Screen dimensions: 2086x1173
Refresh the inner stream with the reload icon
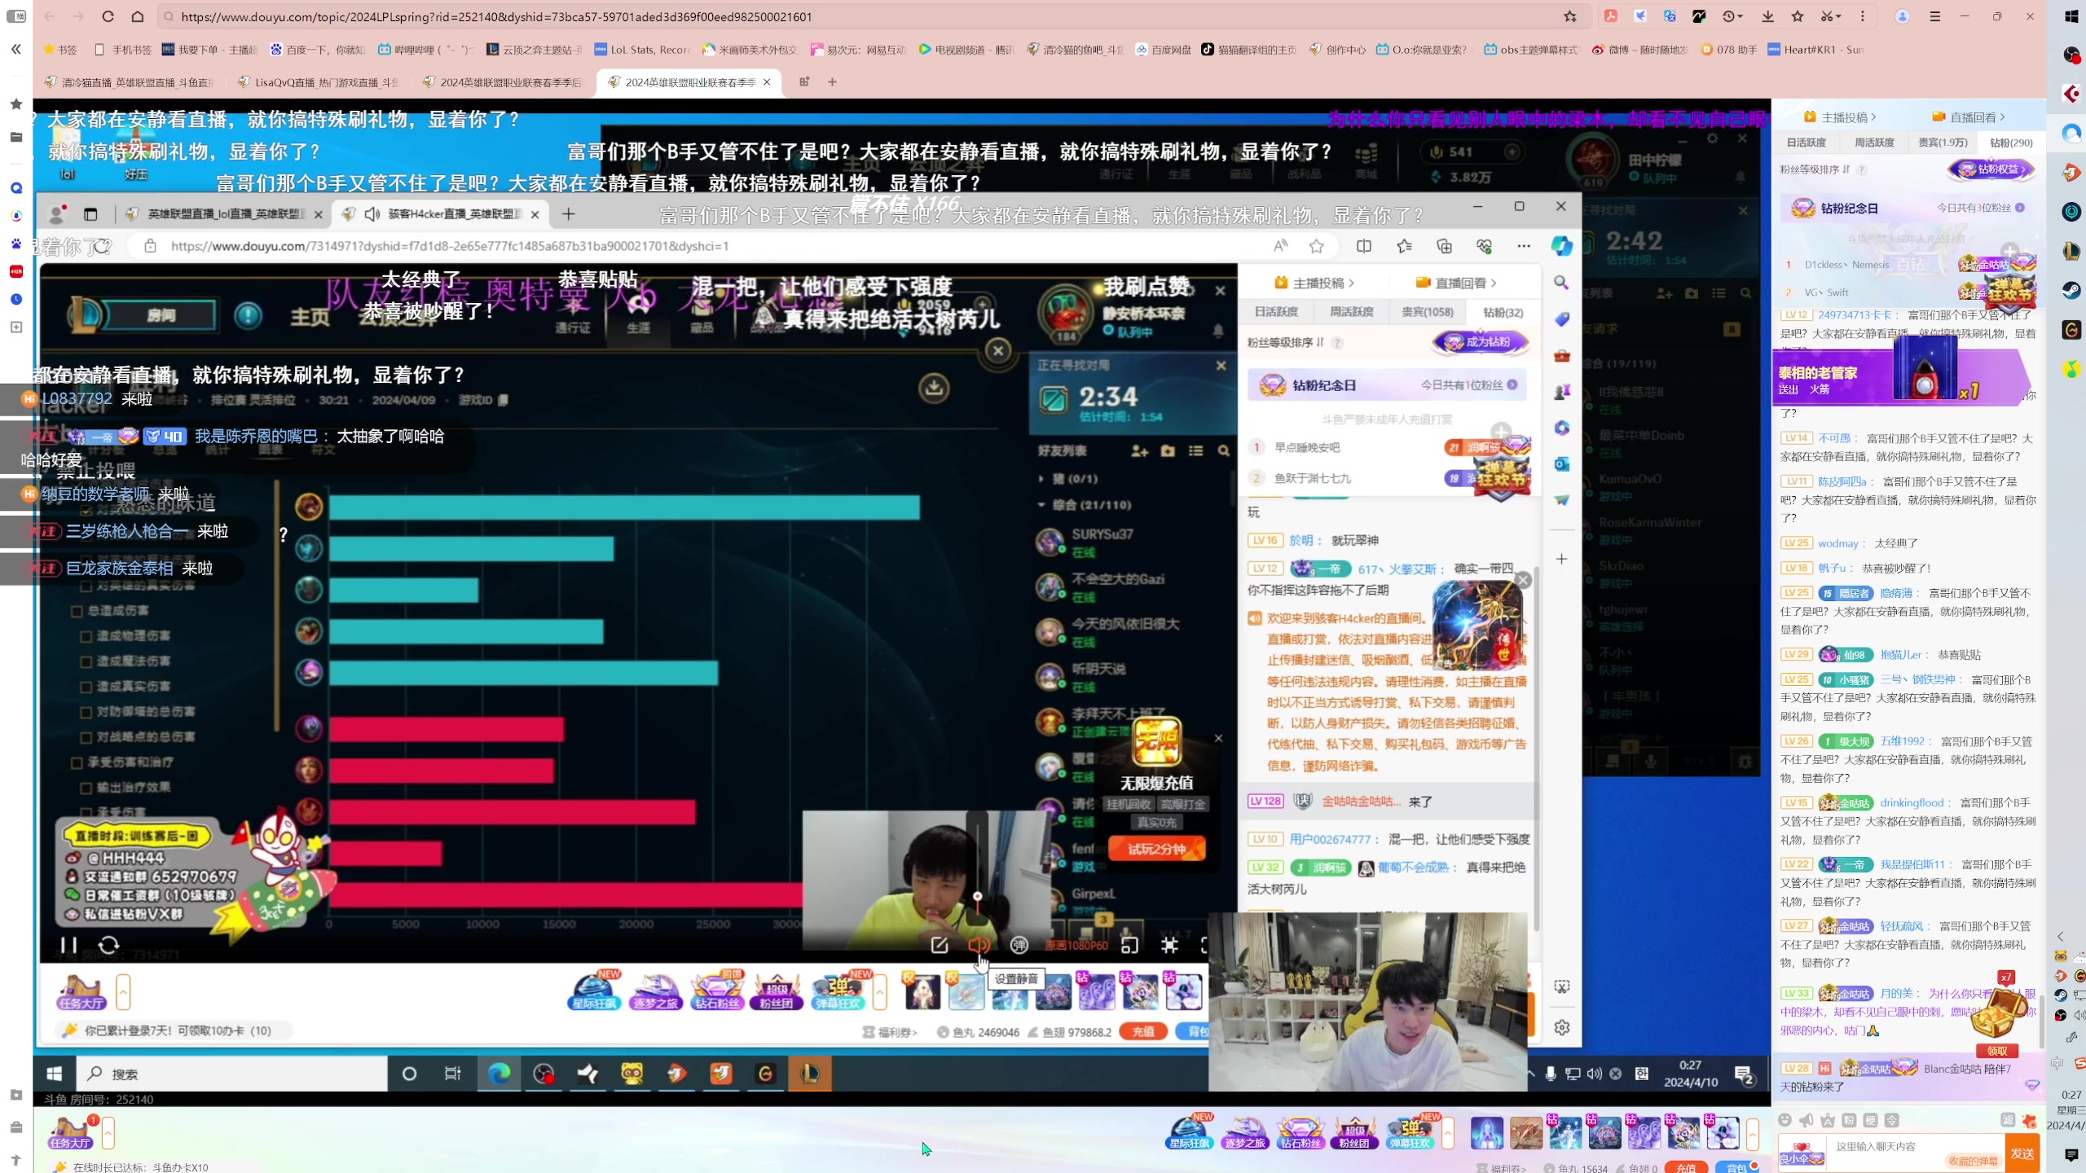(x=108, y=945)
